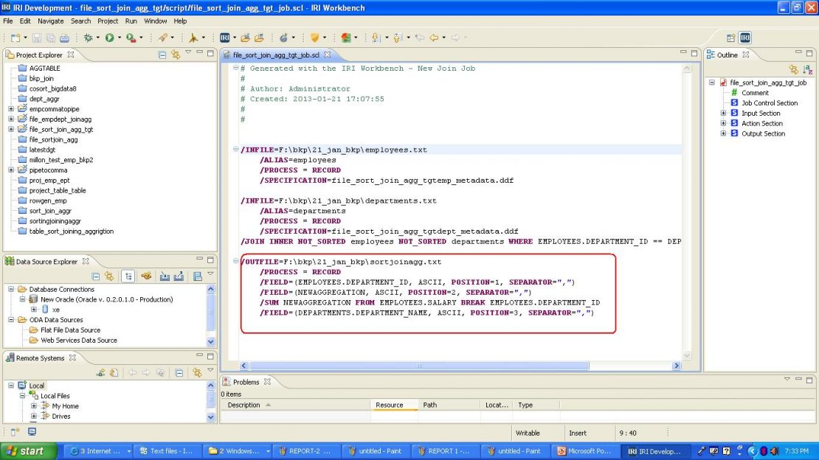Expand the file_sort_join_agg_tgt project node
Screen dimensions: 819x460
[11, 130]
